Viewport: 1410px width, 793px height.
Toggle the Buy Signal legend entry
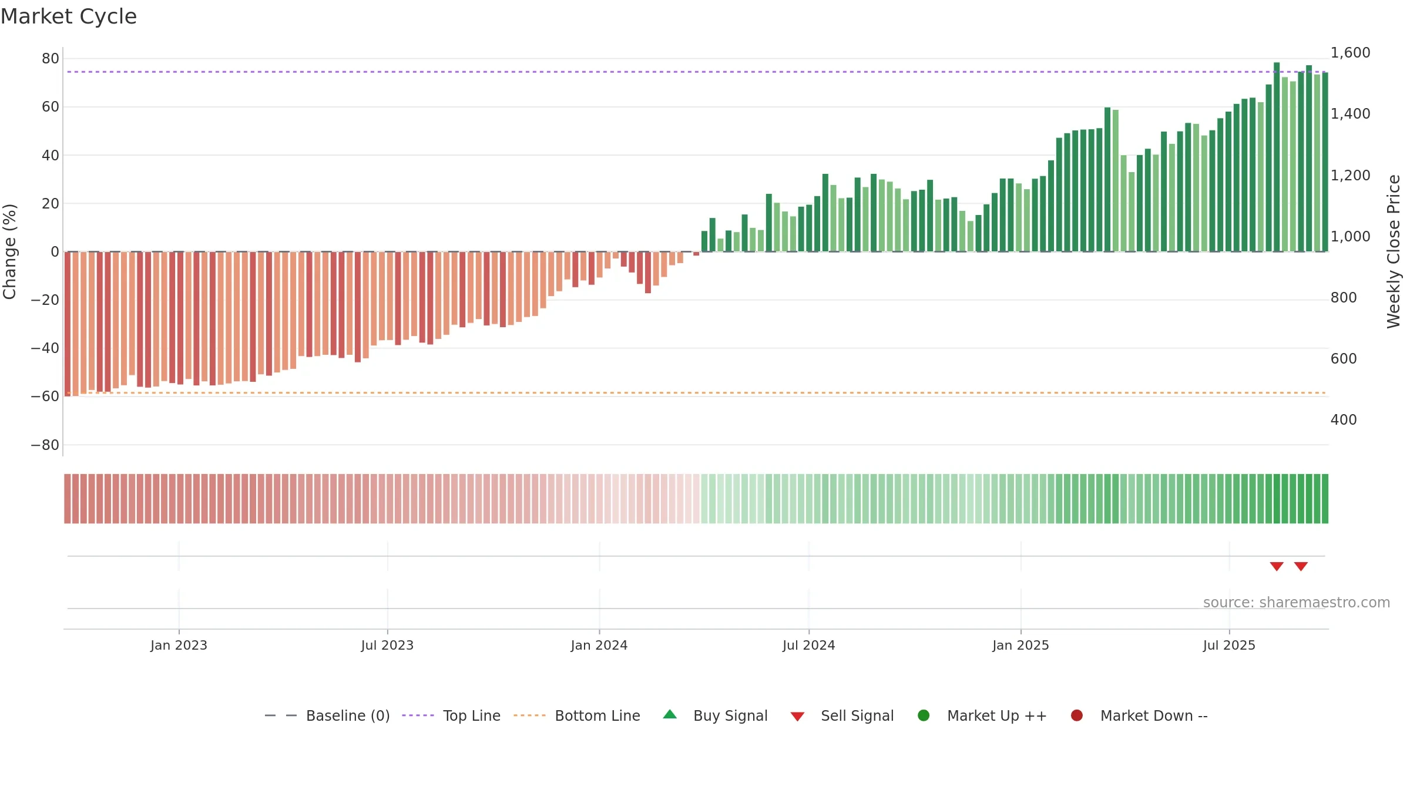[716, 715]
